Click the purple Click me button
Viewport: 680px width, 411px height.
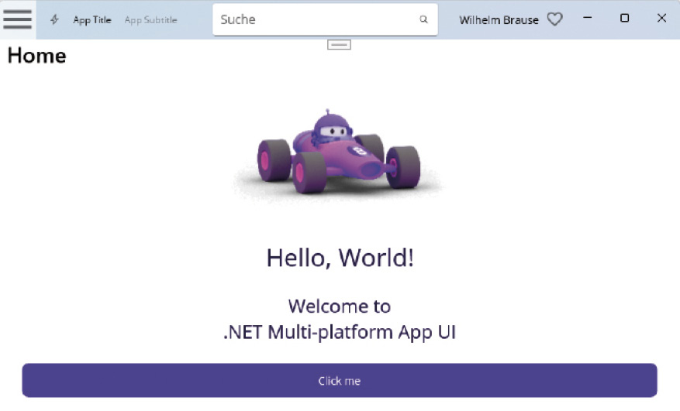click(340, 380)
